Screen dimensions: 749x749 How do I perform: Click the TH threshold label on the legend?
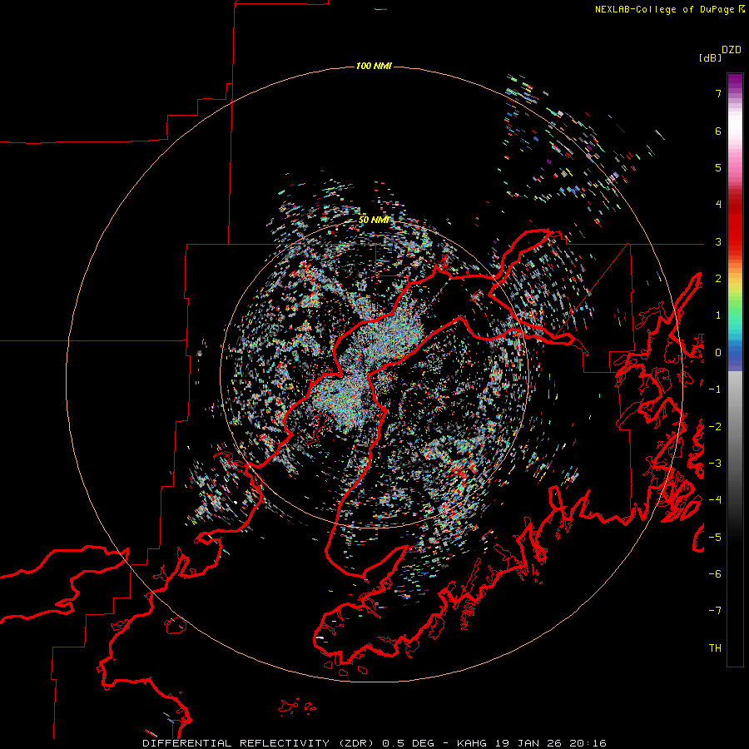pos(715,648)
